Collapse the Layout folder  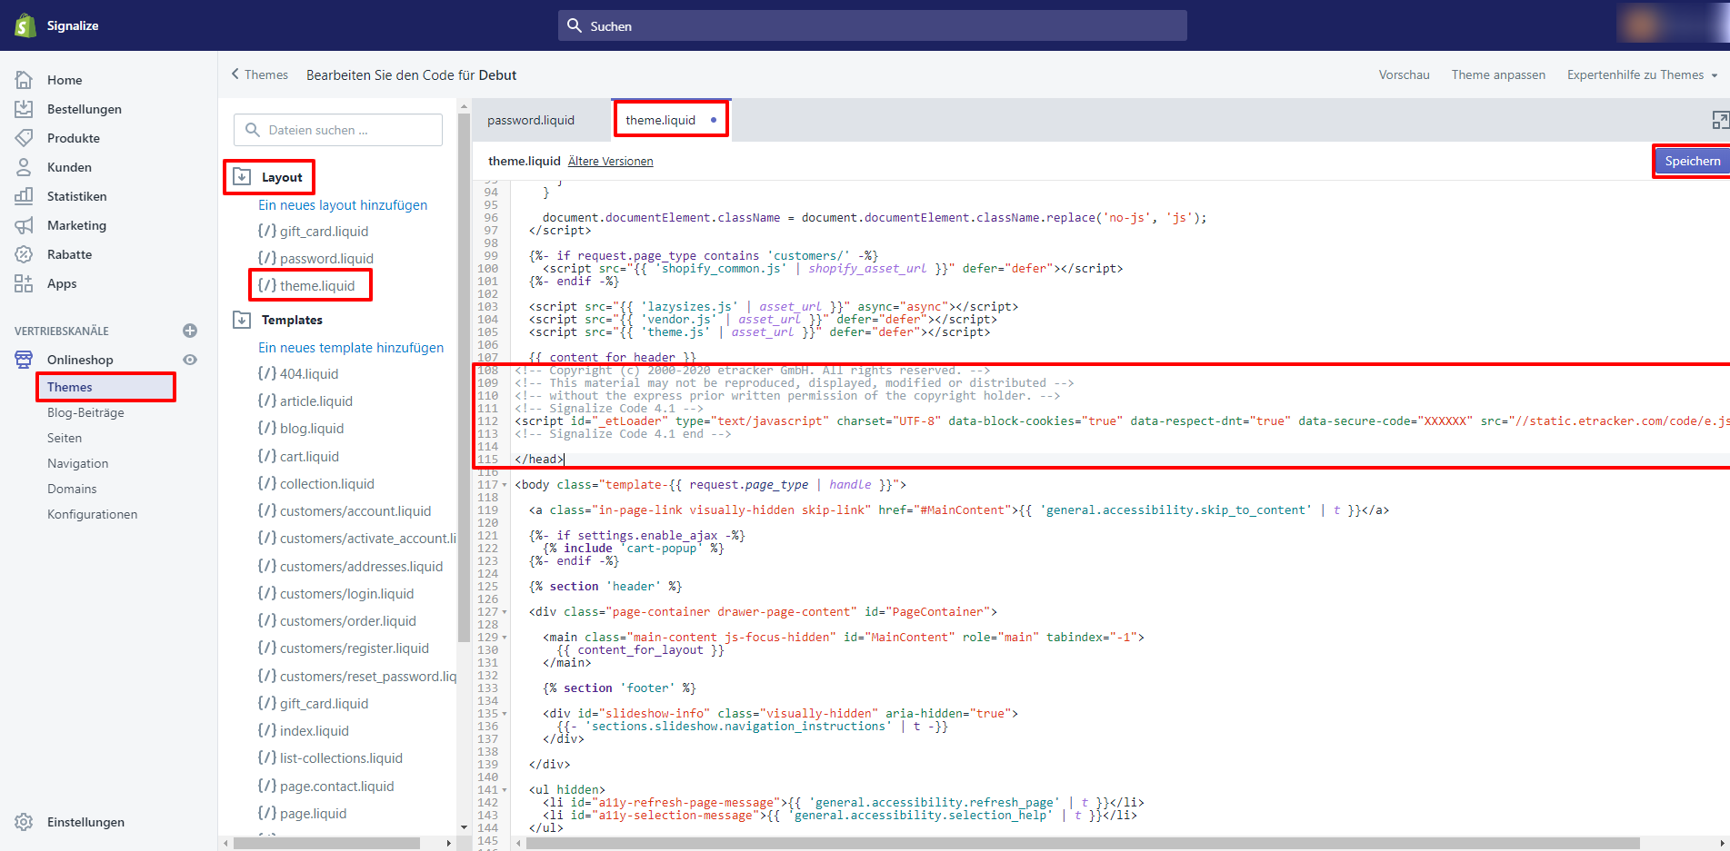pos(242,176)
